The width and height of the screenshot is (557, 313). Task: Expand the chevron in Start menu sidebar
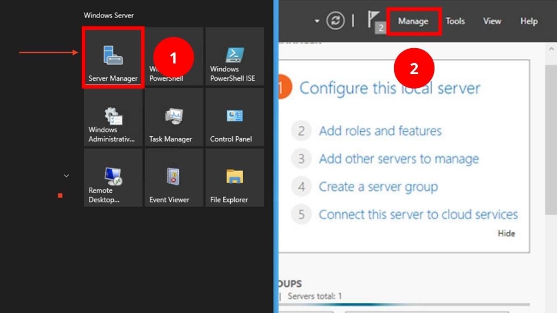pyautogui.click(x=66, y=176)
